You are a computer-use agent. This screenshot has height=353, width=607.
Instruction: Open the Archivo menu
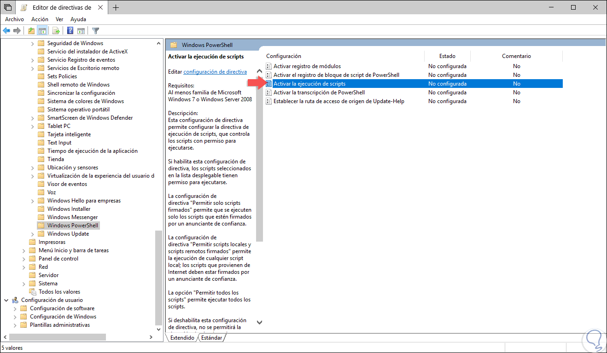coord(14,19)
